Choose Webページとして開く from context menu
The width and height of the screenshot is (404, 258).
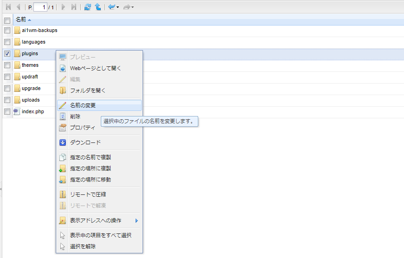click(x=99, y=68)
